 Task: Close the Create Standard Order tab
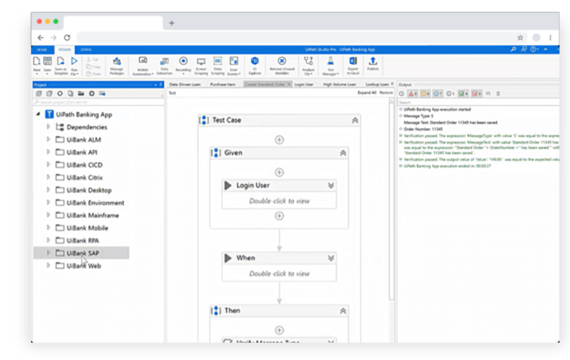pyautogui.click(x=289, y=84)
